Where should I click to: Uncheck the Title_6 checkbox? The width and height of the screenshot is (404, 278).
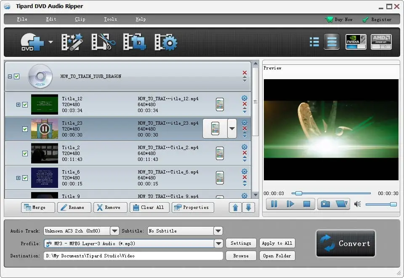25,178
